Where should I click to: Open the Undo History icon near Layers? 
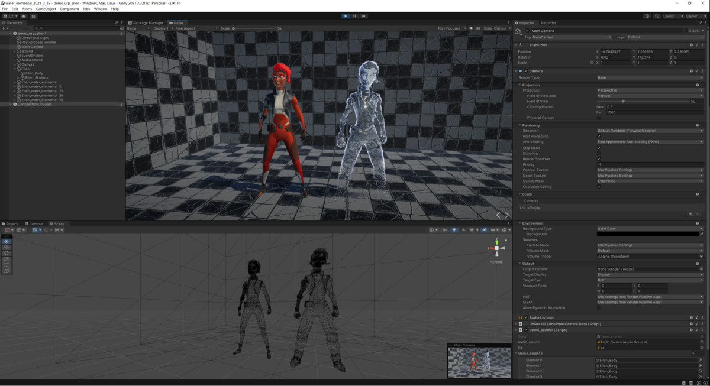point(647,16)
